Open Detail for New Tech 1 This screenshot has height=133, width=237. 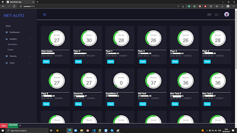(x=207, y=104)
